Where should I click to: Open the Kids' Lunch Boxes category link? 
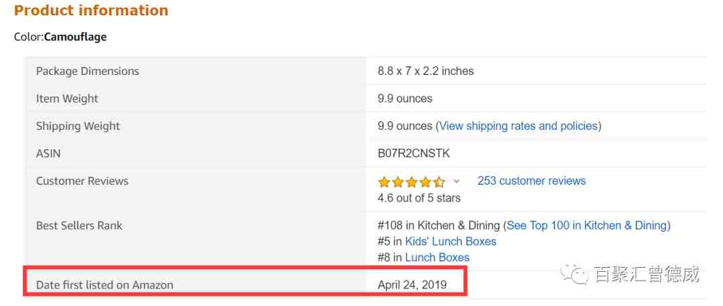pyautogui.click(x=451, y=241)
